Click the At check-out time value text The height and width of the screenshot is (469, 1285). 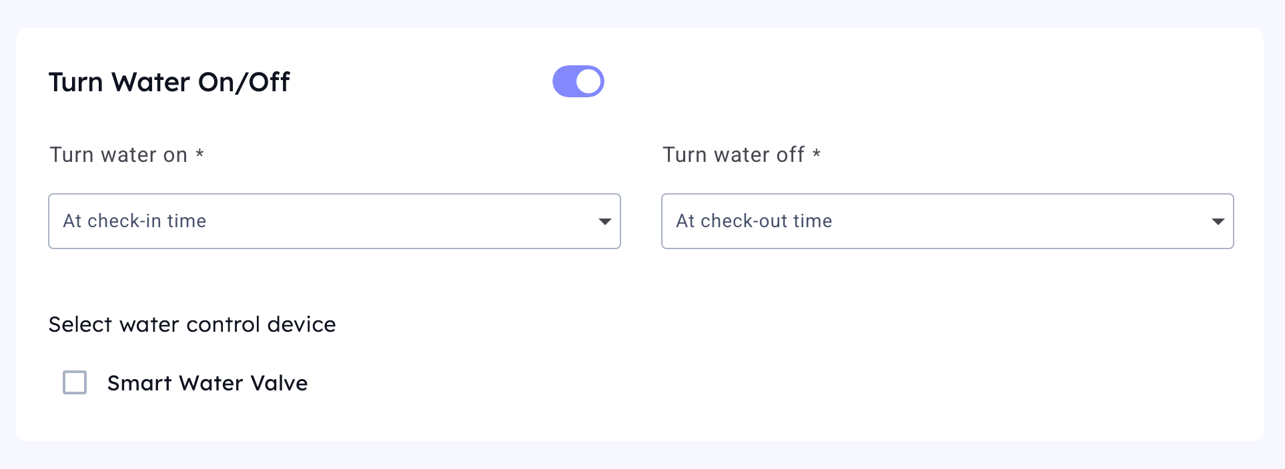point(754,221)
